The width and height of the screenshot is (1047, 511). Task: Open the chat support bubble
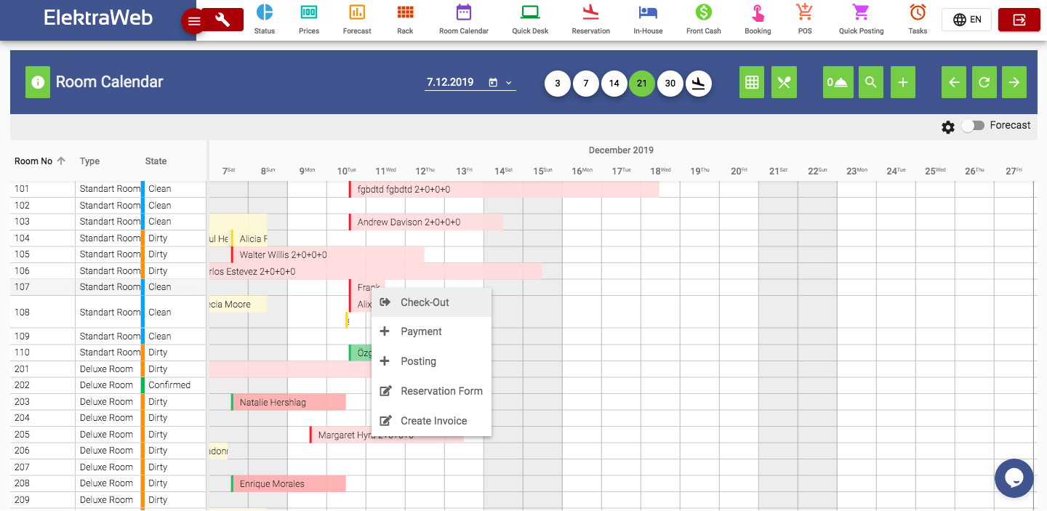click(1014, 478)
